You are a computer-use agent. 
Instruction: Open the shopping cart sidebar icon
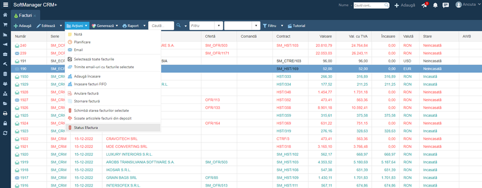tap(5, 25)
